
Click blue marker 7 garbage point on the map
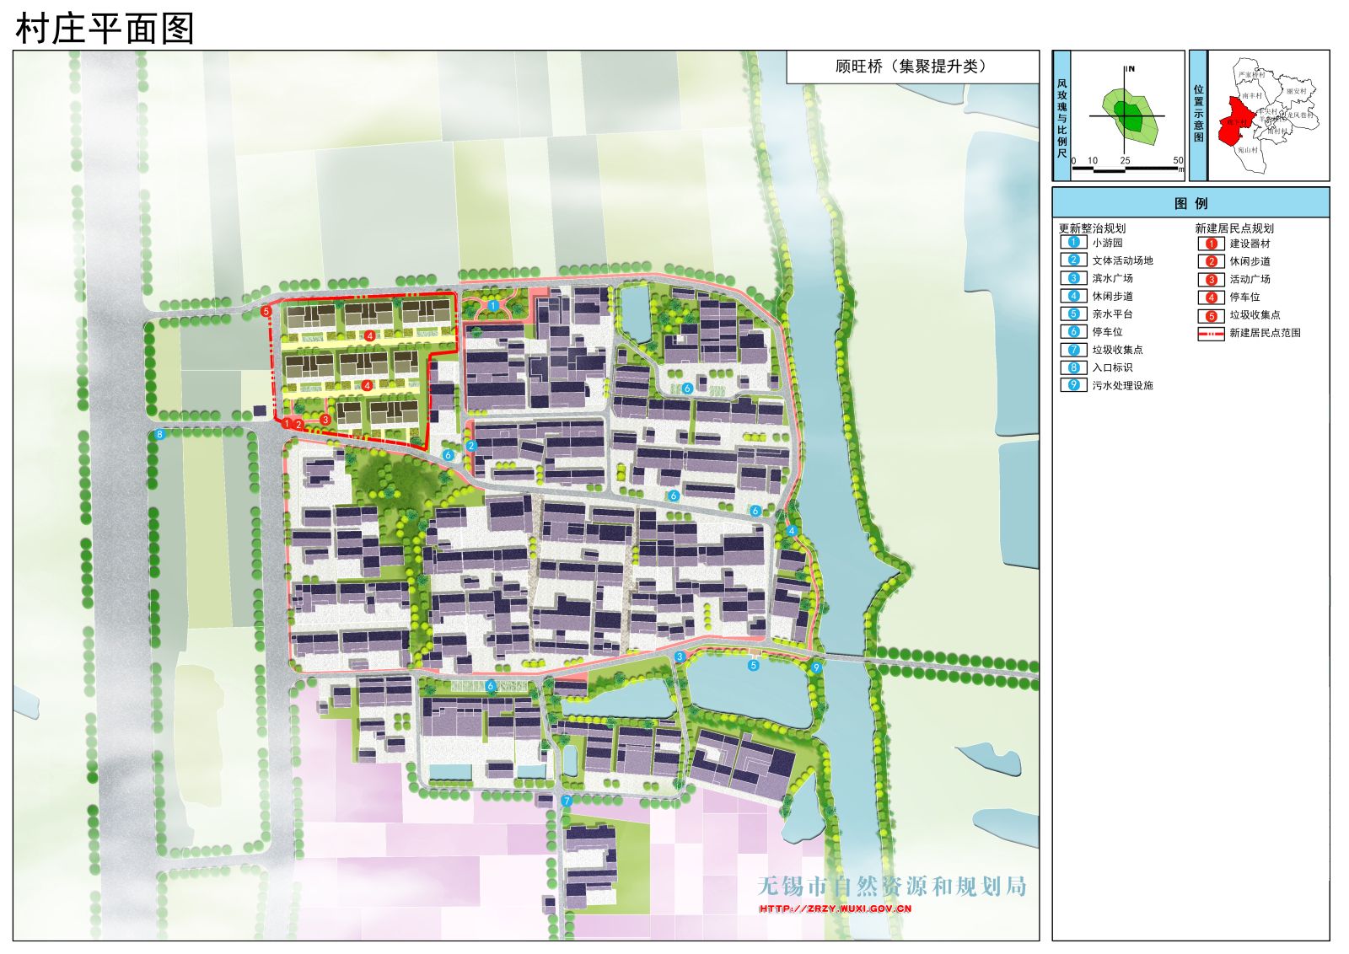click(567, 801)
